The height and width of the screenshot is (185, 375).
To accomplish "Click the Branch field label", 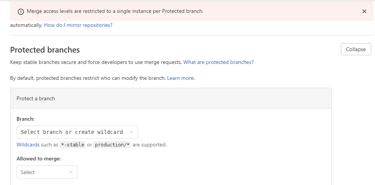I will (25, 119).
